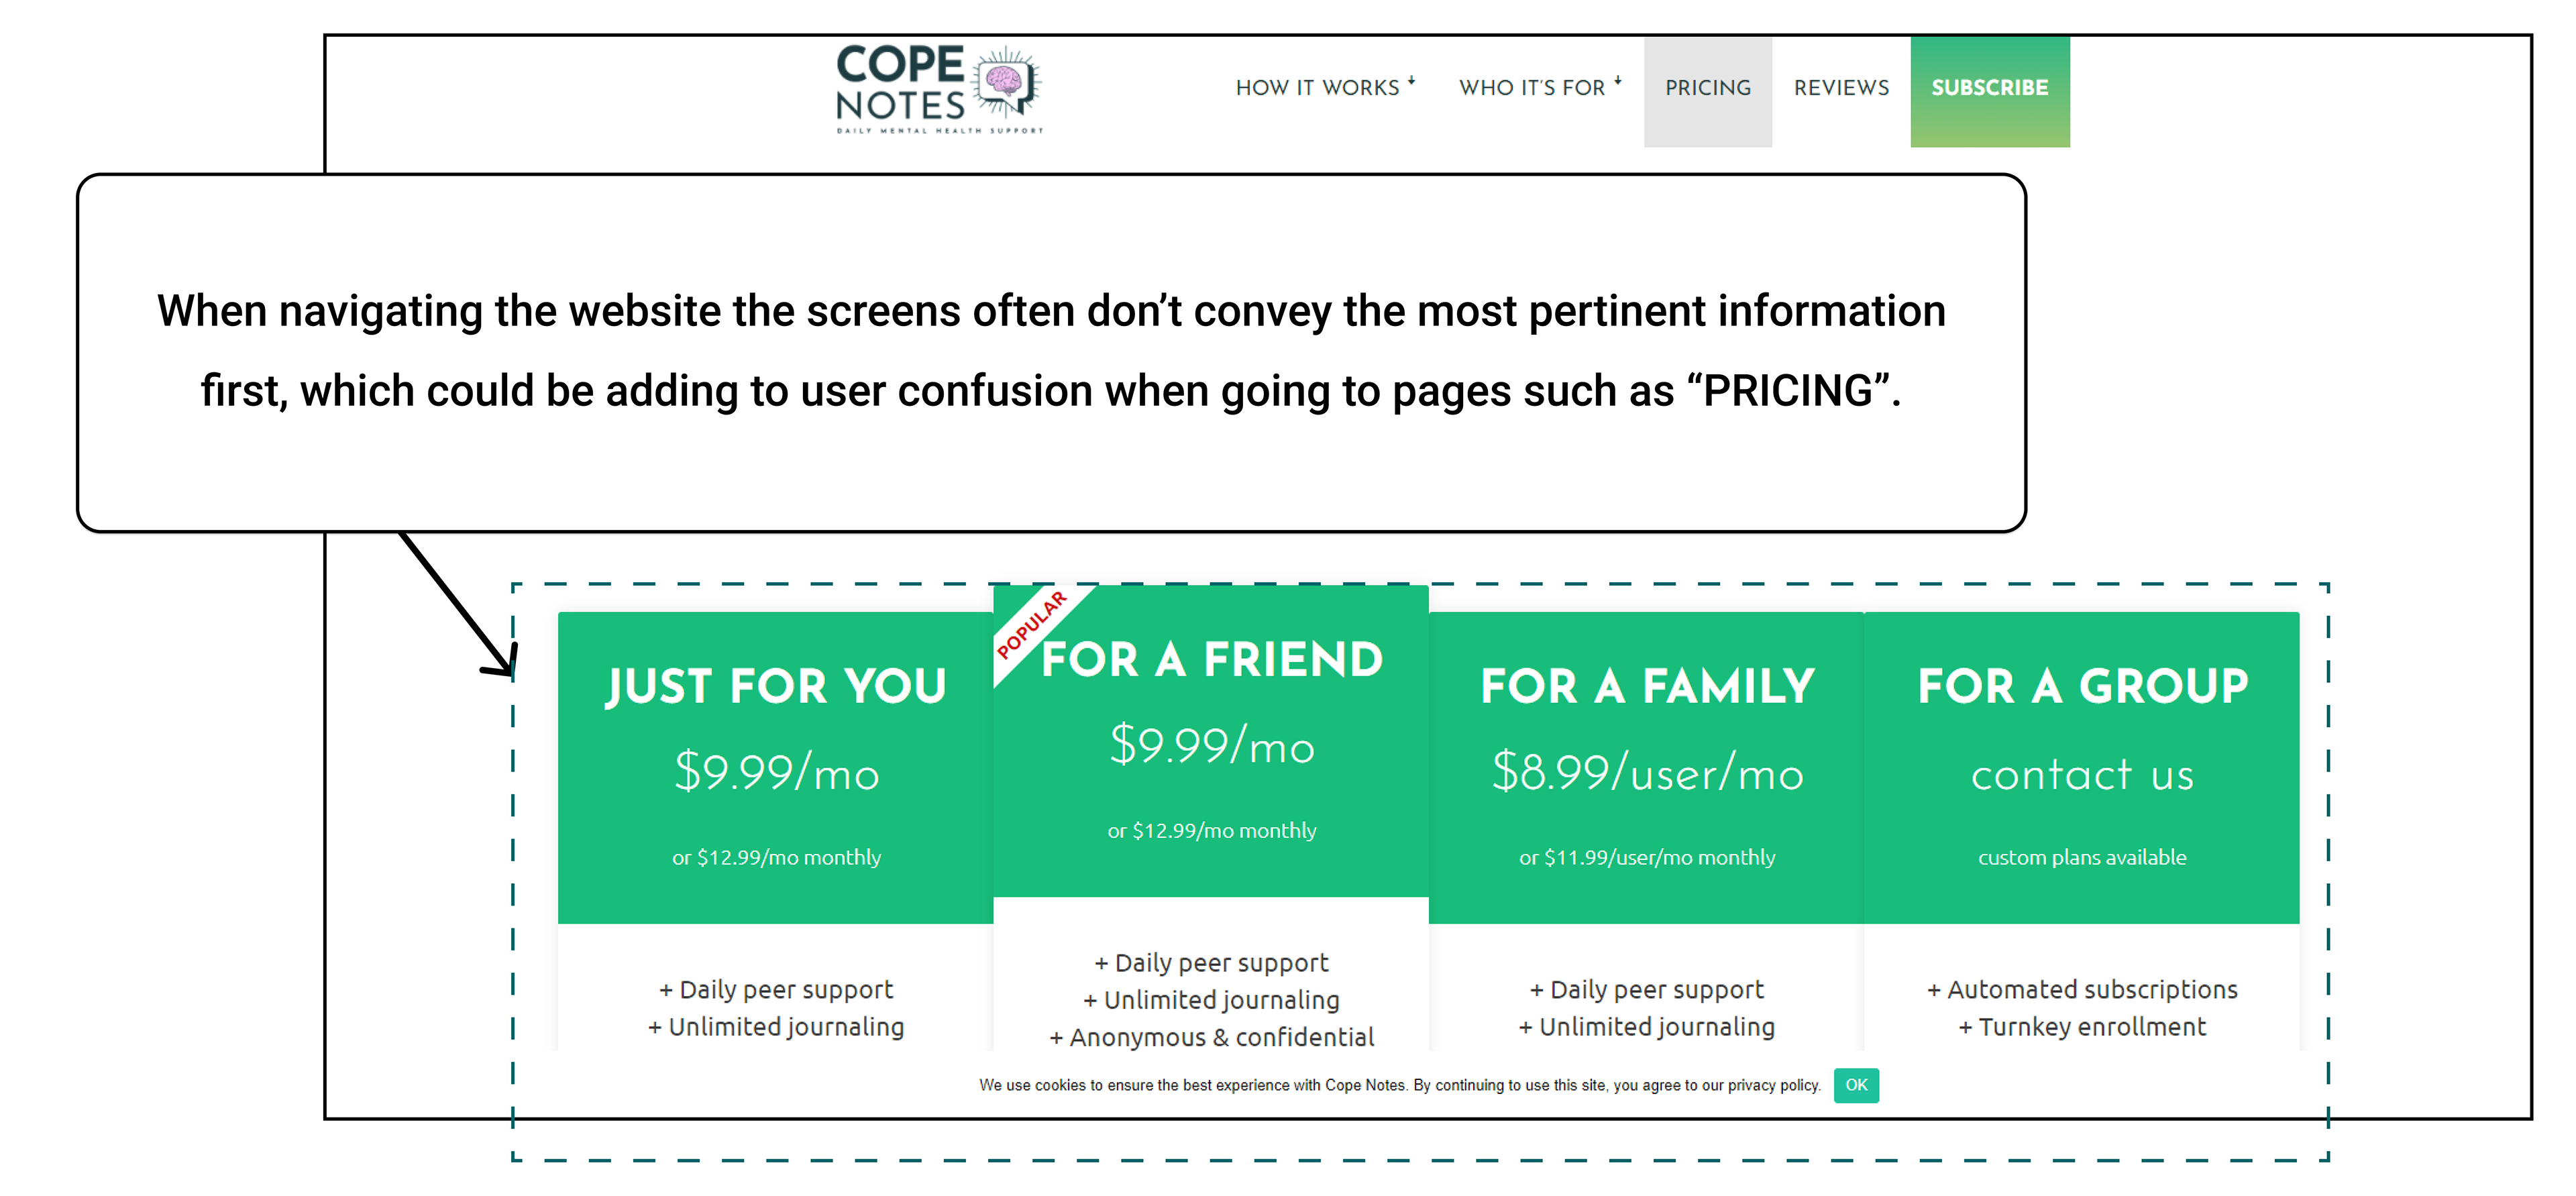
Task: Expand the HOW IT WORKS dropdown arrow
Action: [x=1412, y=81]
